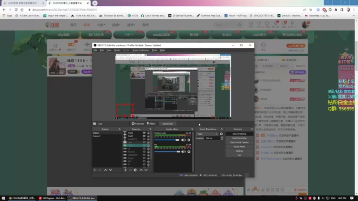Image resolution: width=358 pixels, height=201 pixels.
Task: Open Properties for the selected source
Action: (138, 124)
